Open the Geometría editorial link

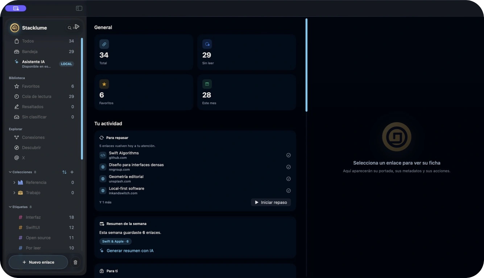tap(195, 179)
